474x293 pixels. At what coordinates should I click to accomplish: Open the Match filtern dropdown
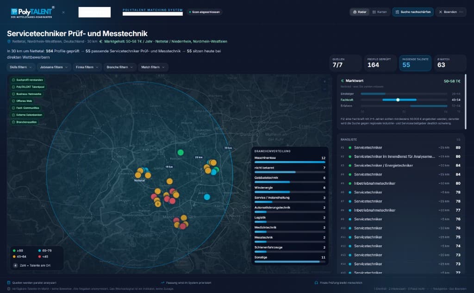153,67
